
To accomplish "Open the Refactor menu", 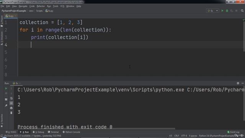I will tap(41, 6).
